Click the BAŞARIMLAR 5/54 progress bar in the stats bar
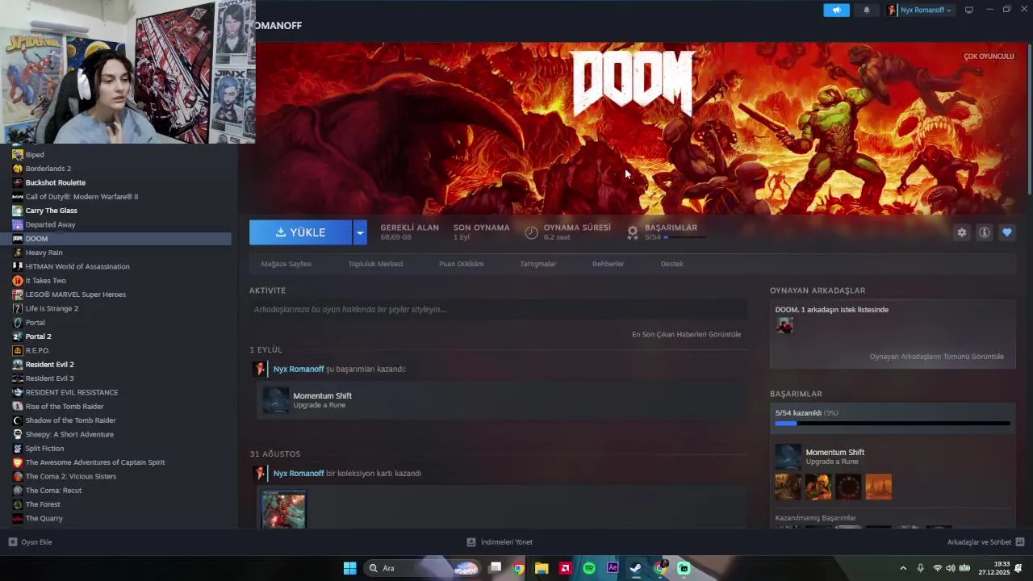Screen dimensions: 1033x581 pos(686,237)
